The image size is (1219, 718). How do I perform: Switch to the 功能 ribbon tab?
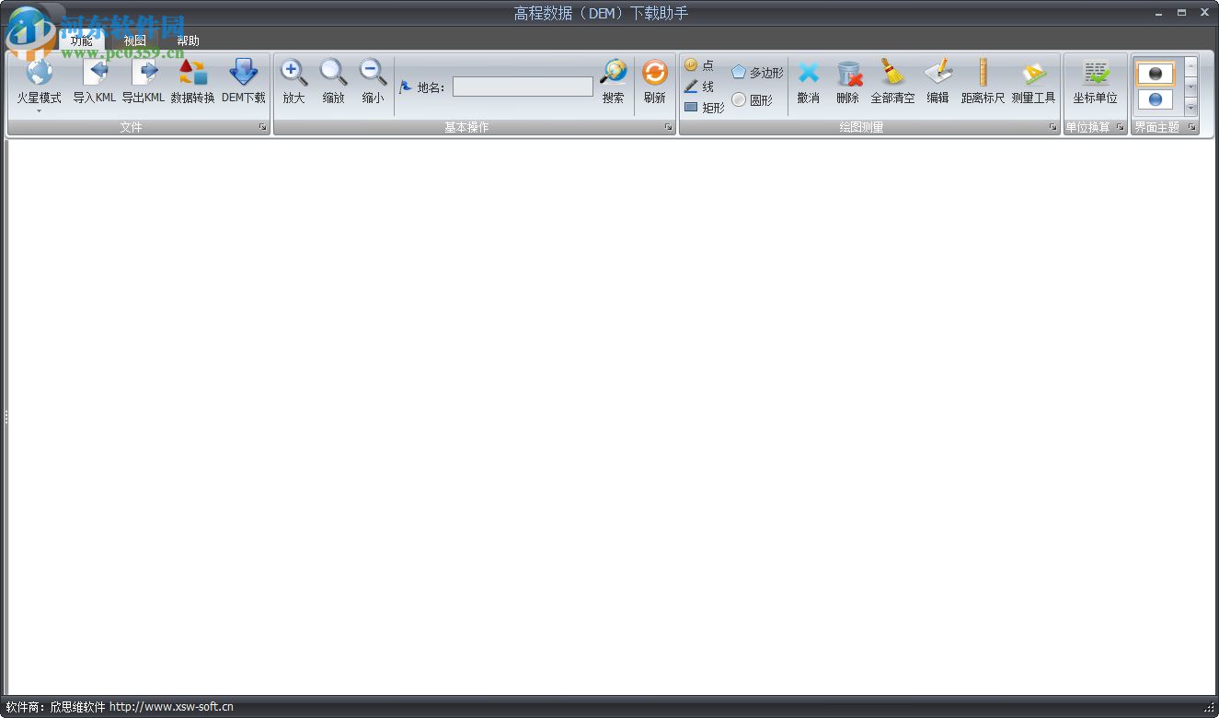click(82, 41)
